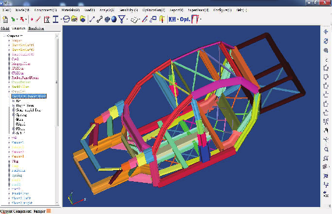Click the folder with blue shape icon
The width and height of the screenshot is (332, 214).
(x=82, y=19)
